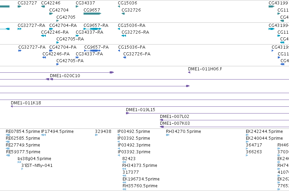Select the RH34270.5prime EST arrow
289x191 pixels.
pos(168,135)
